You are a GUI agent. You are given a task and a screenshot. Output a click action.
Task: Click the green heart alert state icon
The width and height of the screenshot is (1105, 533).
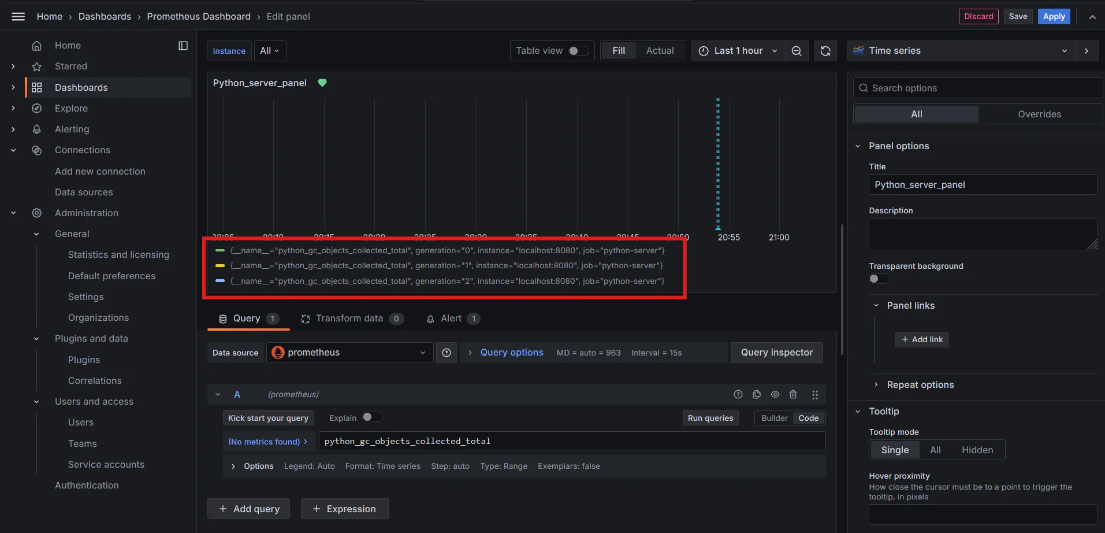coord(322,83)
